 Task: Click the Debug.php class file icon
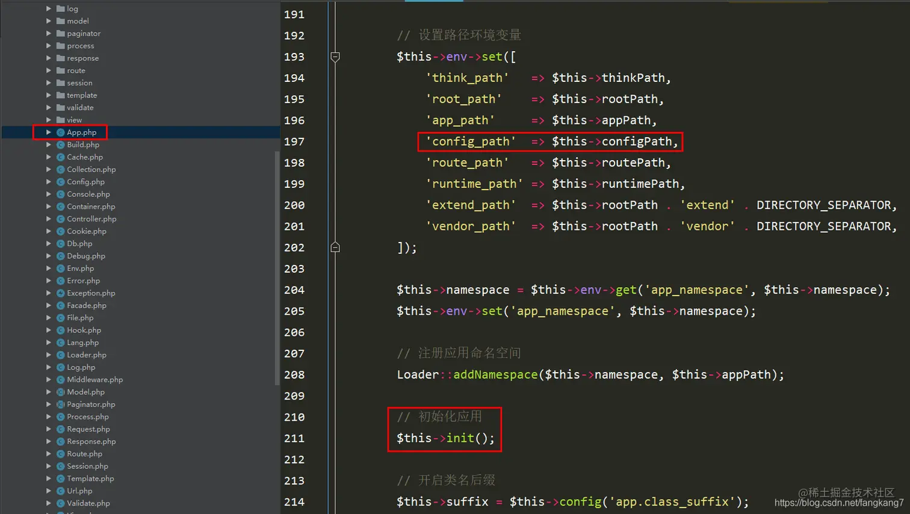pos(60,256)
